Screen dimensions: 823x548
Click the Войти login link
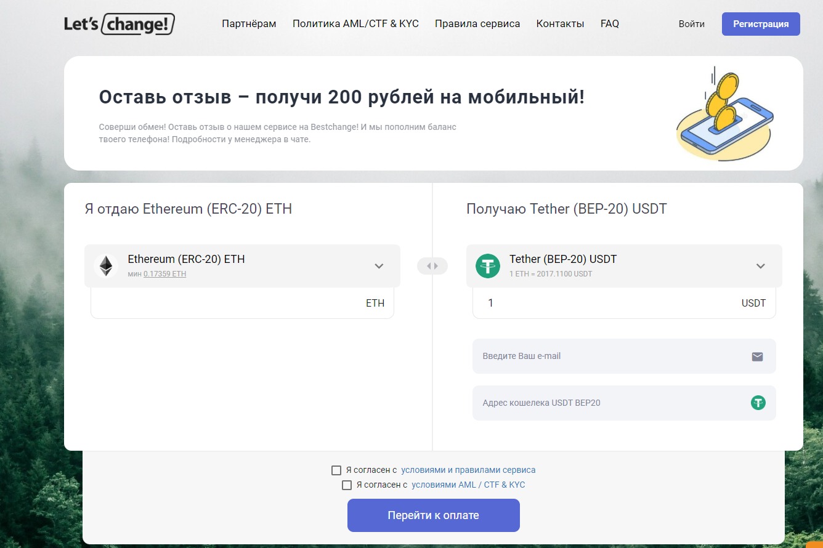tap(692, 24)
